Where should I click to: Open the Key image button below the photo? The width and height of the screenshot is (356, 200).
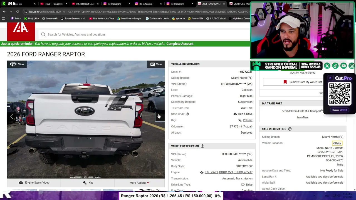[88, 182]
